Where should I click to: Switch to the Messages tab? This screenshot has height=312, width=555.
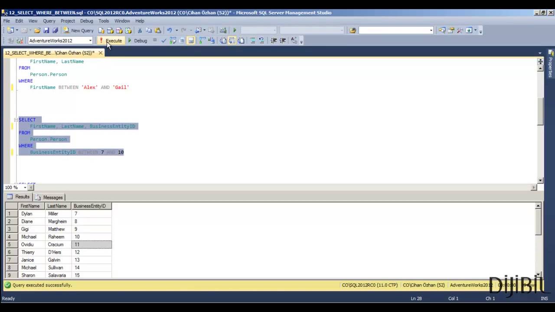(x=49, y=197)
